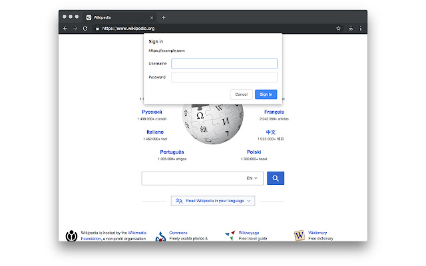Click the Wikipedia globe logo
Viewport: 426px width, 266px height.
[213, 124]
